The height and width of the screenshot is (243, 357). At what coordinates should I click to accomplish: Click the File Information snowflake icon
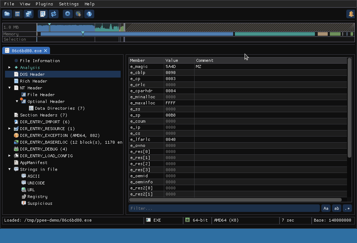[x=16, y=61]
